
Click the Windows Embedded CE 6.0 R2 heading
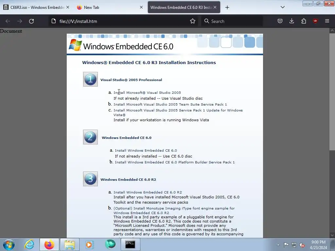click(128, 179)
